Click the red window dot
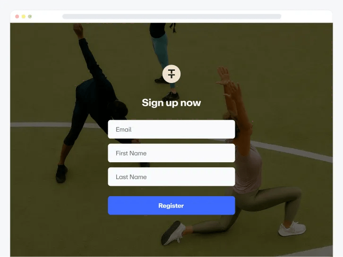This screenshot has width=343, height=257. tap(17, 17)
